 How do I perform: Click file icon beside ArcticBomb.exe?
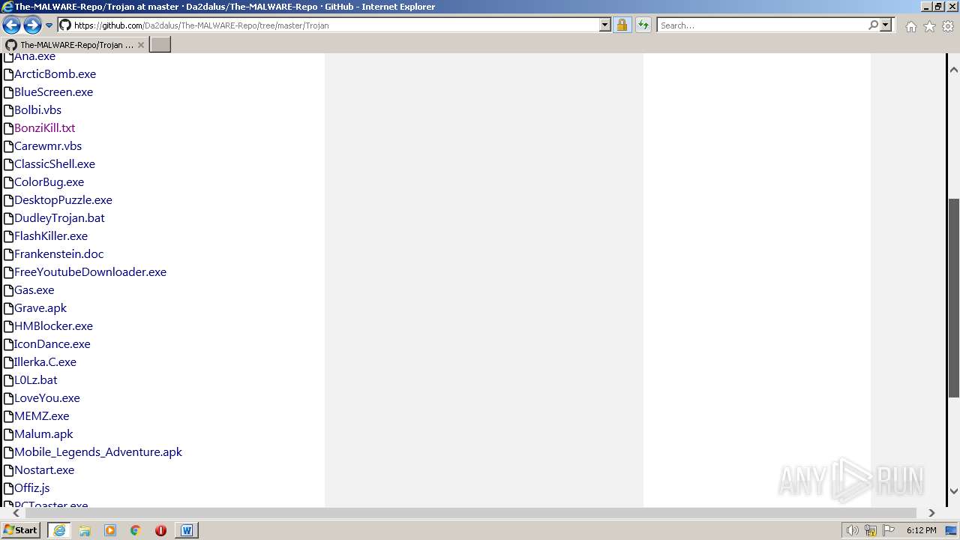click(x=9, y=74)
